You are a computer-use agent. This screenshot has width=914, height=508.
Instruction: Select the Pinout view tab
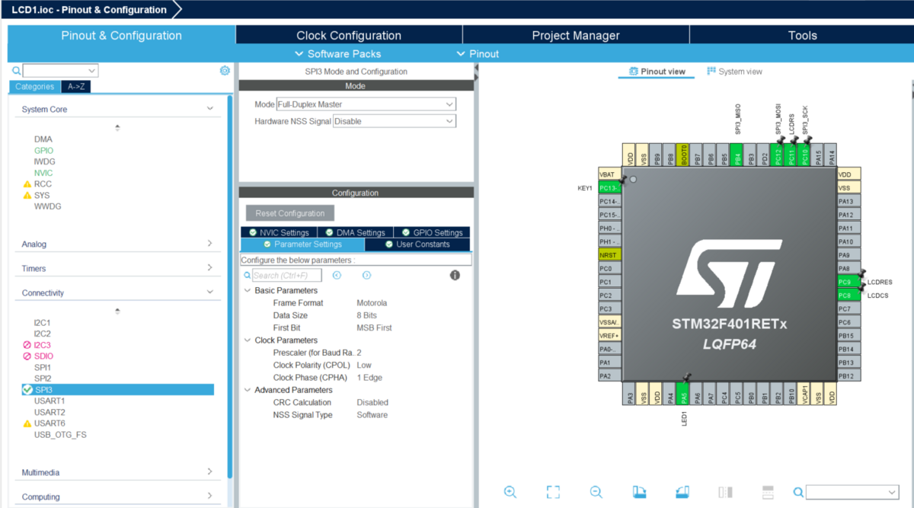[657, 72]
